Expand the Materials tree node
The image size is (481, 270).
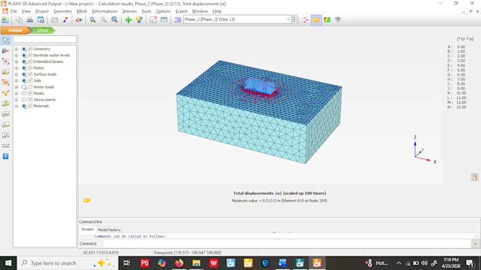coord(16,106)
